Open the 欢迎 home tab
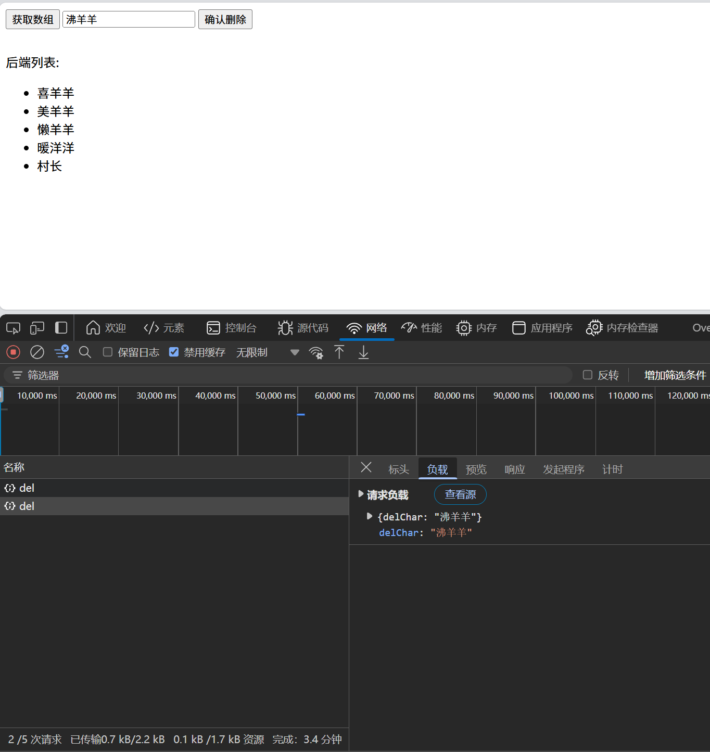This screenshot has width=710, height=752. [x=106, y=328]
